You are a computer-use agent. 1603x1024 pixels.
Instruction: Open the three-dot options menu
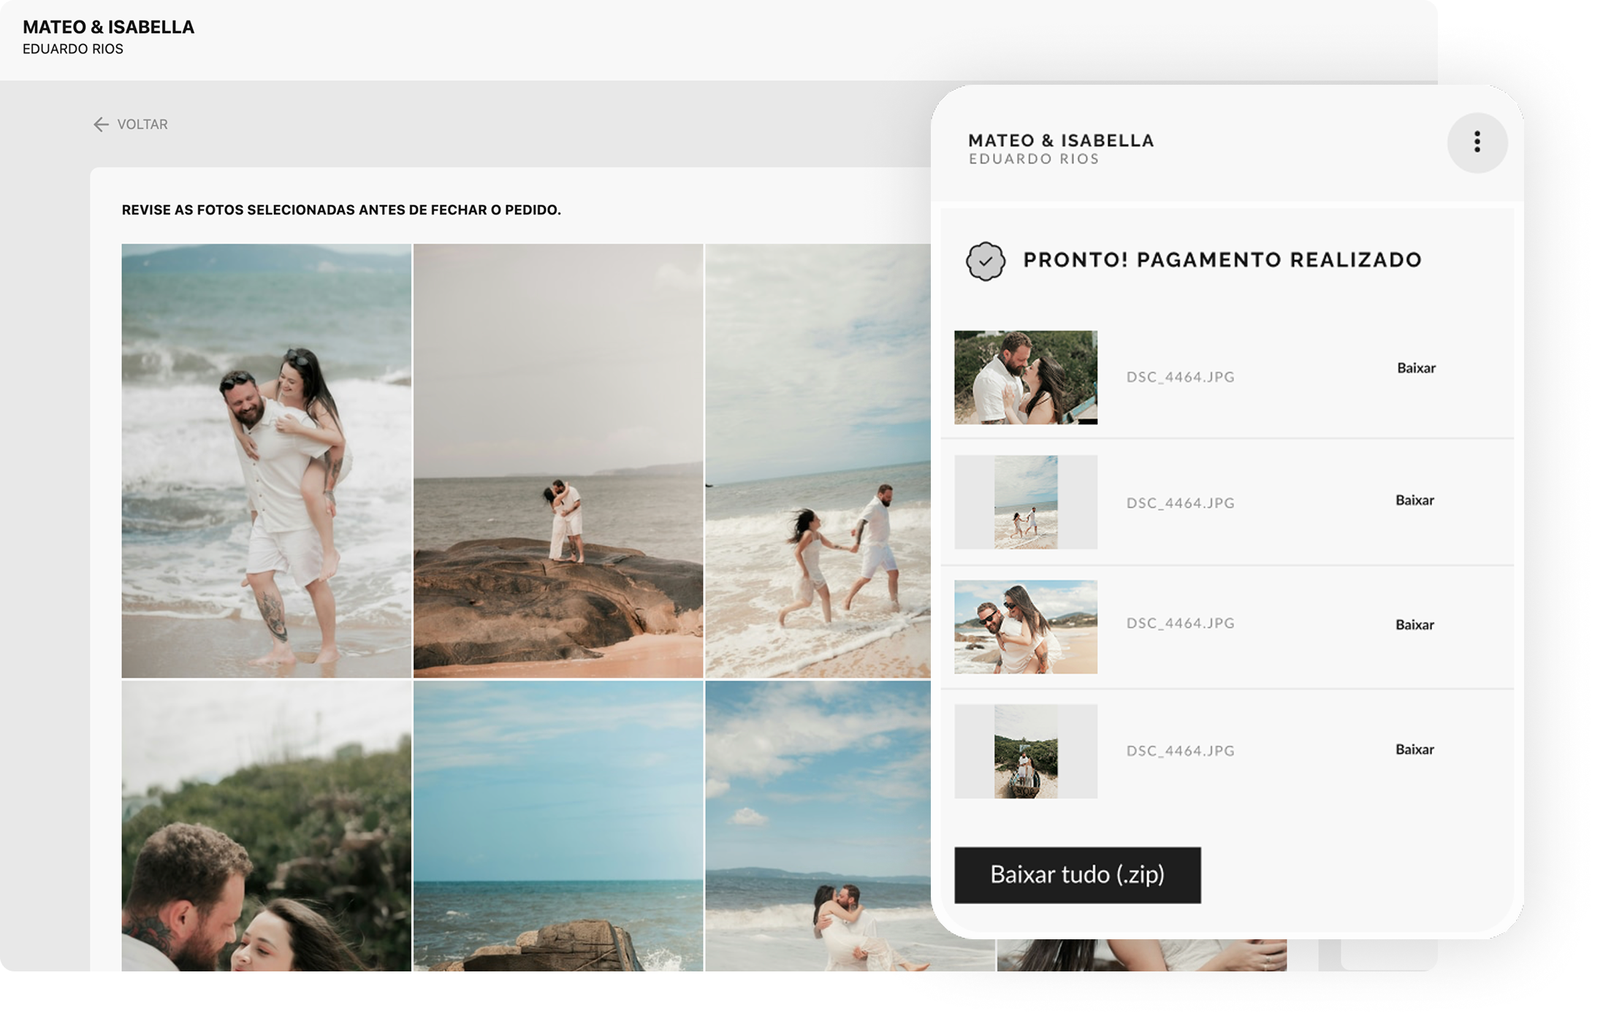[x=1477, y=142]
